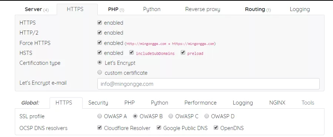Select the Routing tab
This screenshot has height=137, width=333.
pyautogui.click(x=258, y=9)
